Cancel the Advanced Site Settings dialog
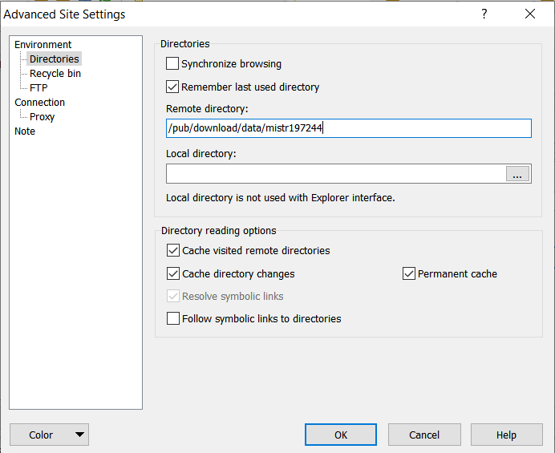The image size is (555, 453). click(424, 435)
